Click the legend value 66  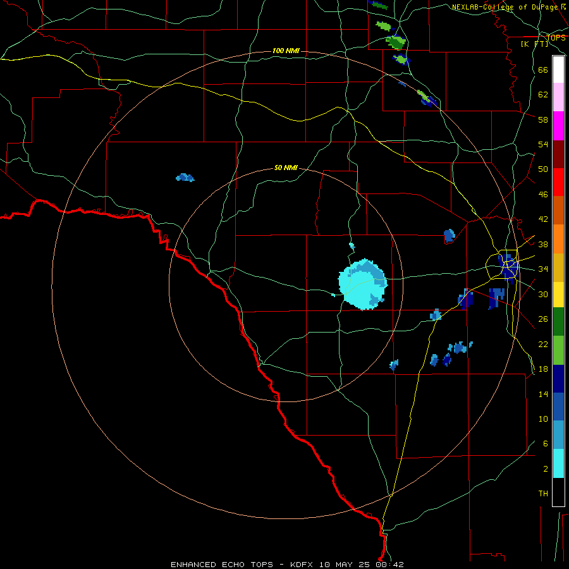pos(543,70)
